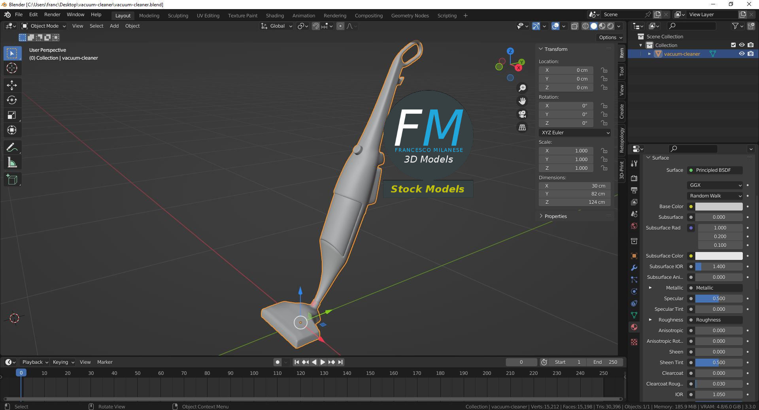Adjust the Specular slider
The image size is (759, 410).
click(719, 299)
